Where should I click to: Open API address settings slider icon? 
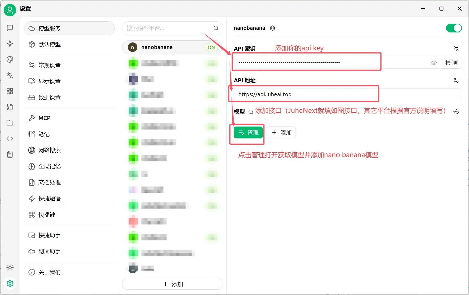pos(456,80)
